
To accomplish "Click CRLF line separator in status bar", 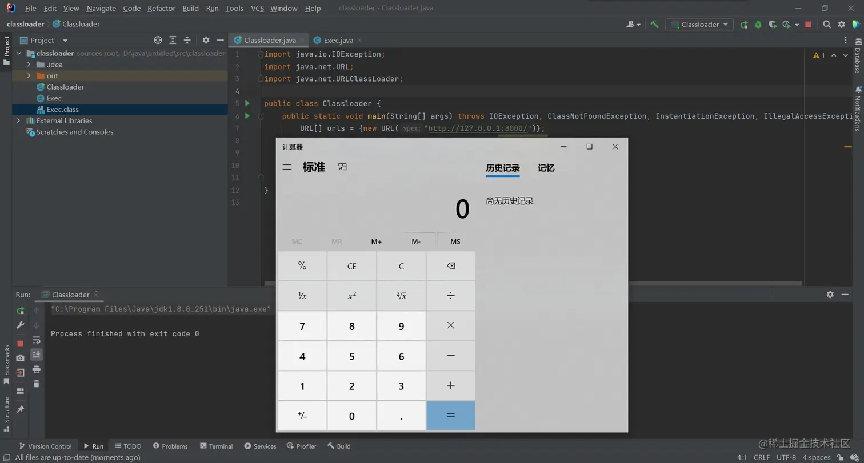I will click(761, 457).
